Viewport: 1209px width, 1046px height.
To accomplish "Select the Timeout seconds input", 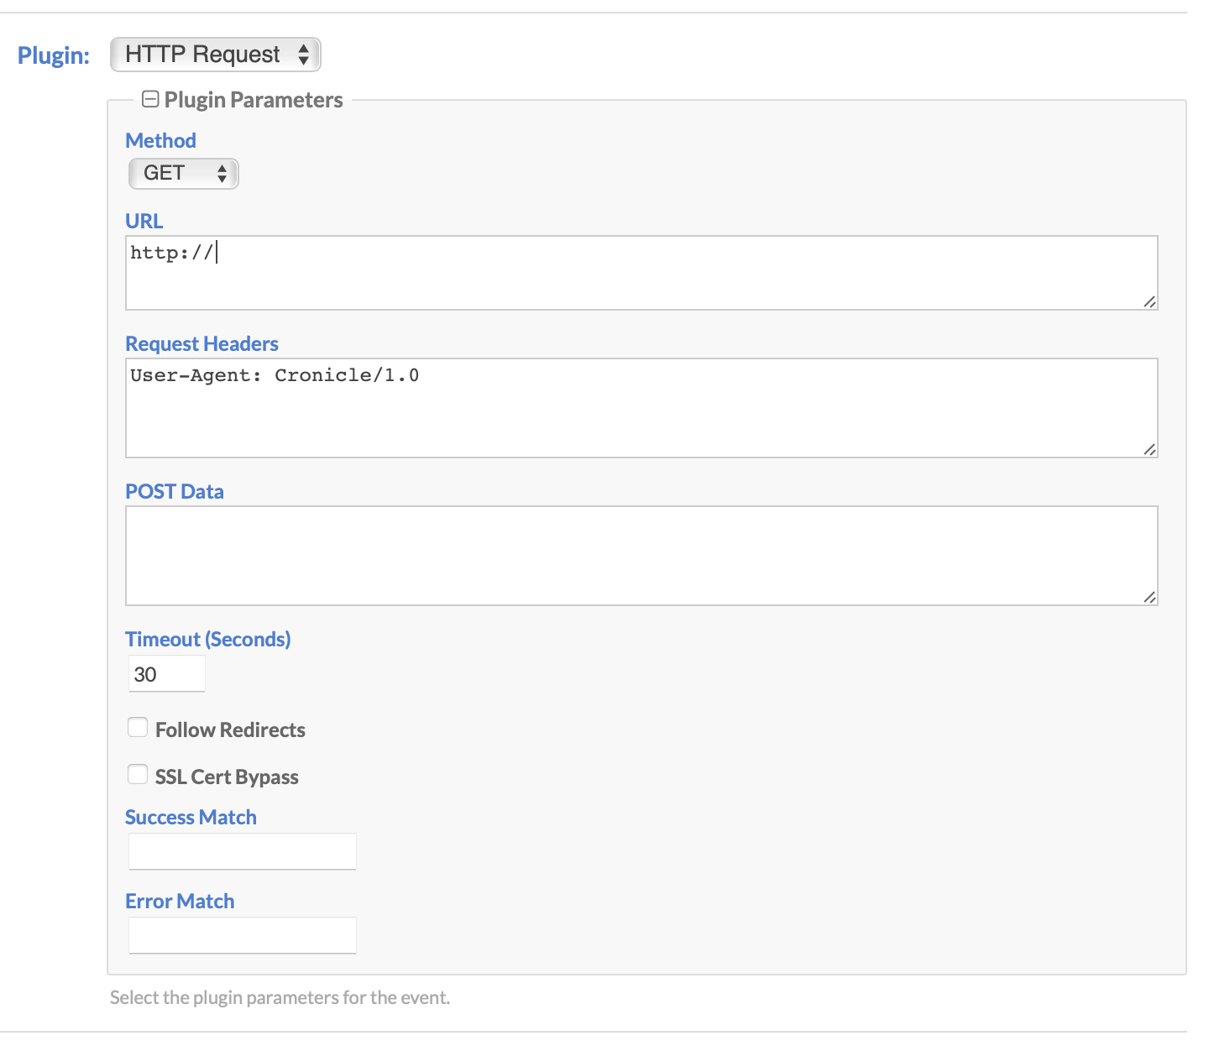I will click(x=167, y=674).
